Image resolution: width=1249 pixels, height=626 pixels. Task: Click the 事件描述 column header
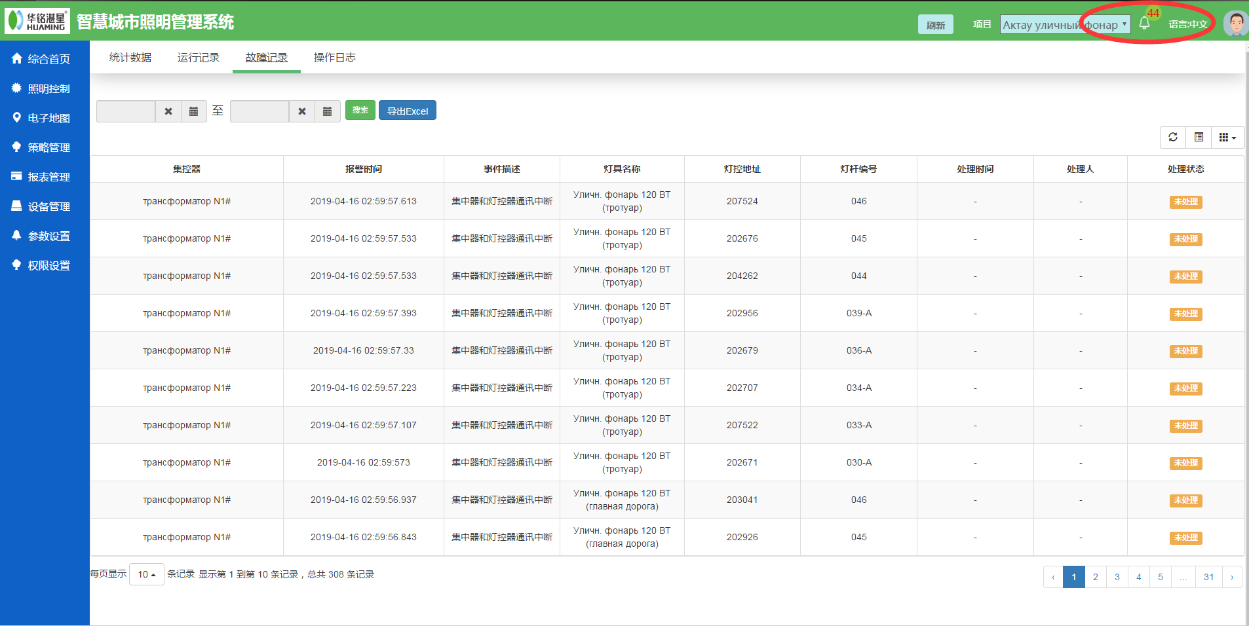pos(502,169)
